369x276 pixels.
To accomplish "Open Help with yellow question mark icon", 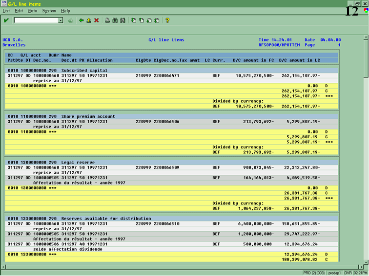I will point(167,20).
